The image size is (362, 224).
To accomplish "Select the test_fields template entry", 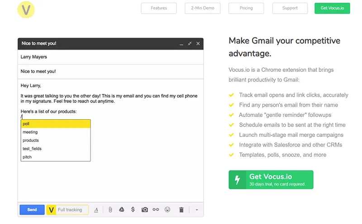I will point(56,149).
